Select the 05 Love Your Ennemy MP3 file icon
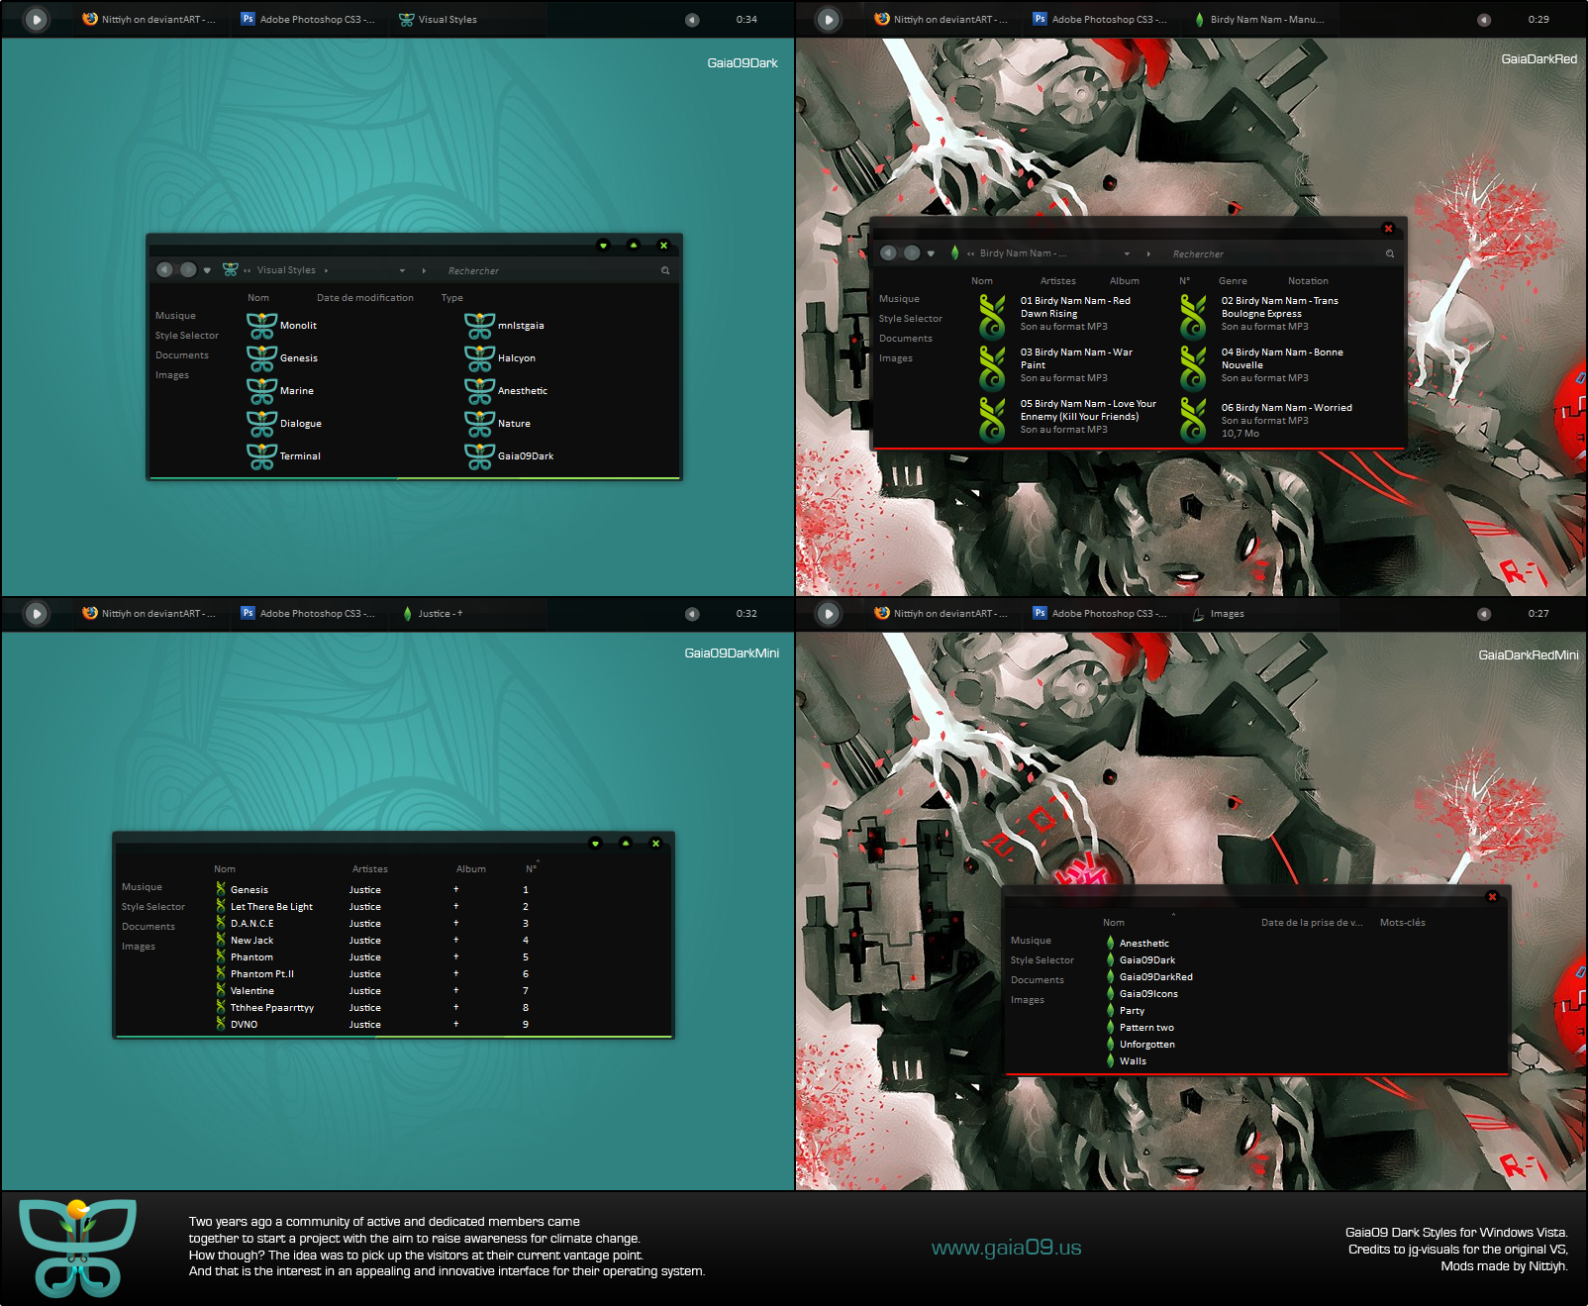The height and width of the screenshot is (1306, 1588). [992, 420]
